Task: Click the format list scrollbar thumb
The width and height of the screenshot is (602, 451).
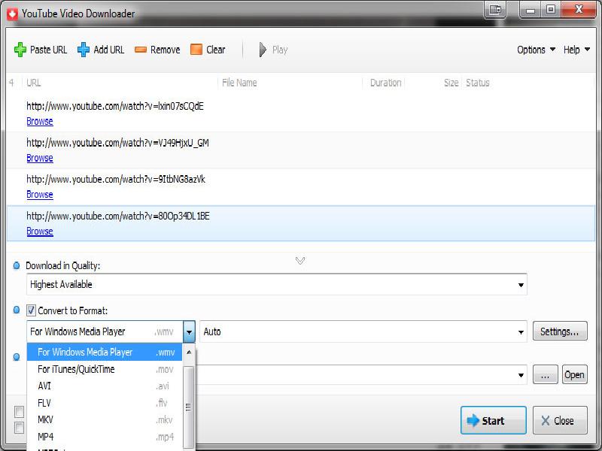Action: (189, 407)
